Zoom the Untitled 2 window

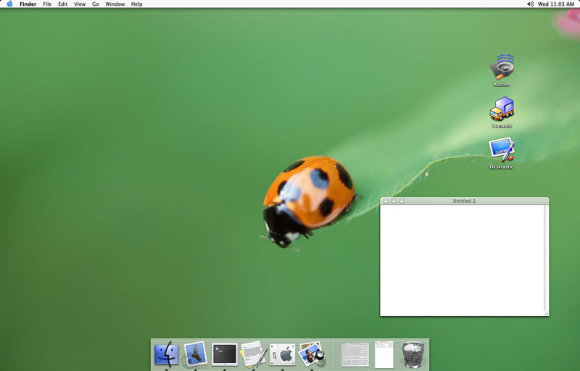402,201
